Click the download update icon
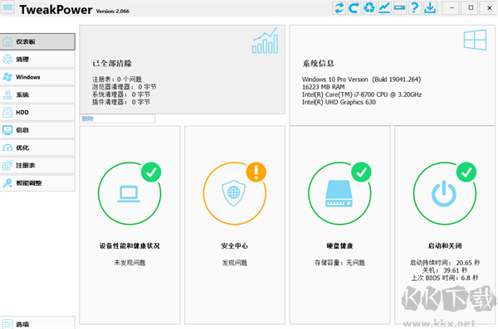This screenshot has height=329, width=498. tap(430, 7)
